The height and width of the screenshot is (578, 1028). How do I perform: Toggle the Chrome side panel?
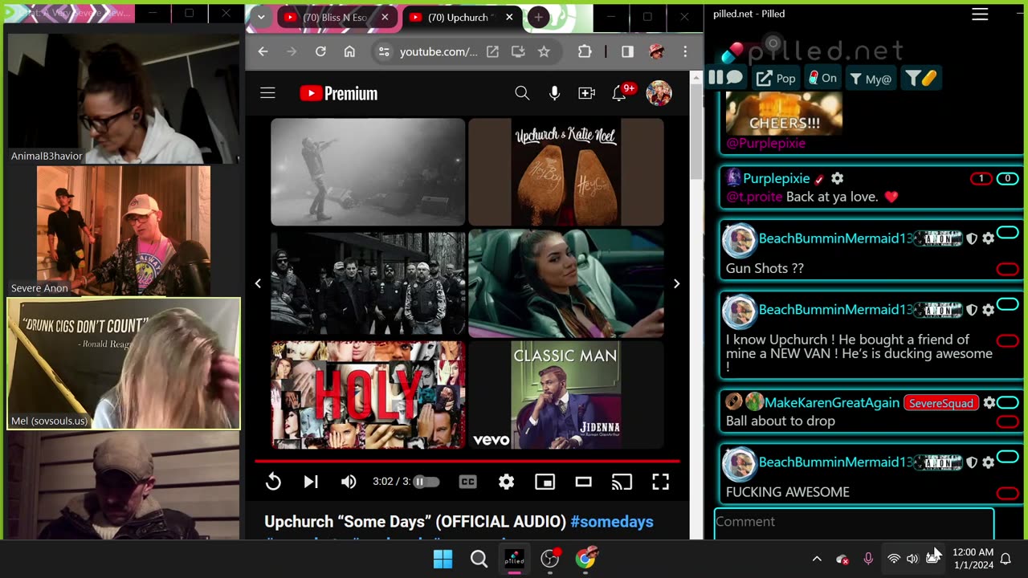pos(627,51)
